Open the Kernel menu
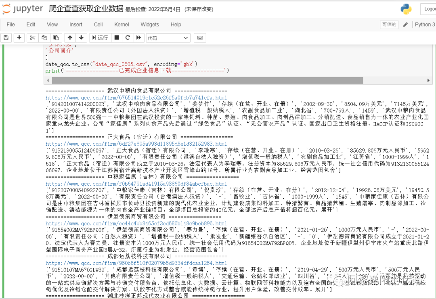436x299 pixels. pyautogui.click(x=122, y=25)
